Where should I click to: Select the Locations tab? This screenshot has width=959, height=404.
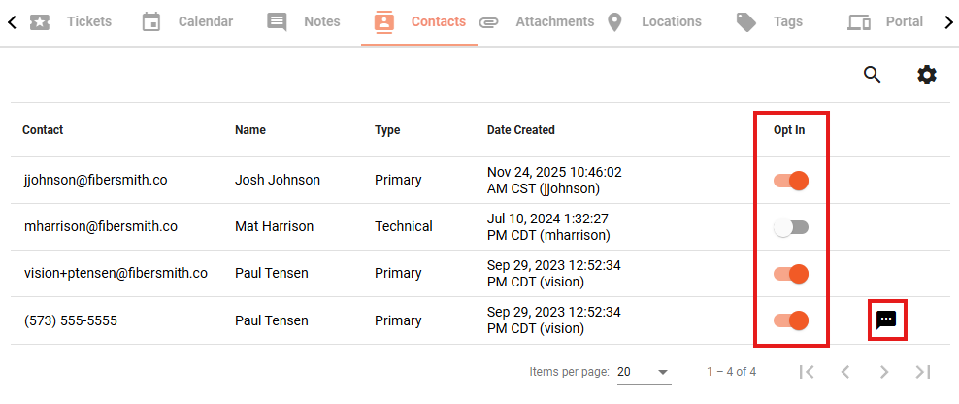pos(654,22)
